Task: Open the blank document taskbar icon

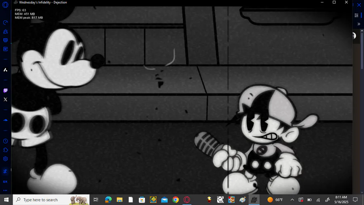Action: (131, 200)
